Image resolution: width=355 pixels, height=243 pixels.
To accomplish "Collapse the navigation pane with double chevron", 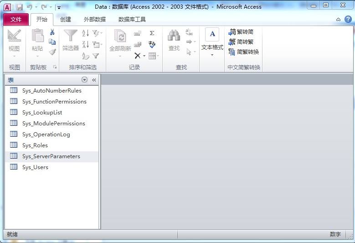I will tap(94, 80).
